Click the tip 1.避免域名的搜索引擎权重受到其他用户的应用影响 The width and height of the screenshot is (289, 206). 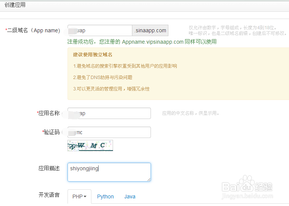pyautogui.click(x=125, y=66)
